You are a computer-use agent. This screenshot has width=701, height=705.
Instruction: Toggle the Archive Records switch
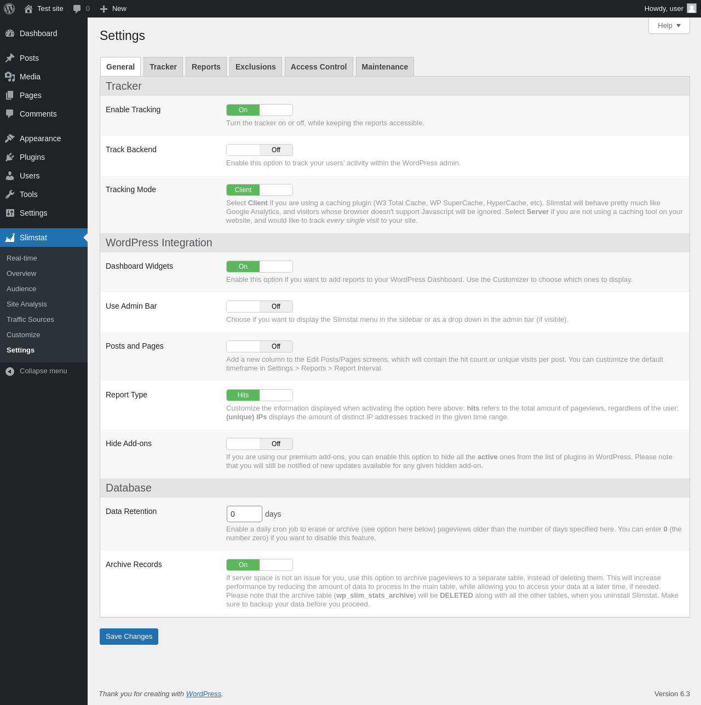pos(260,565)
